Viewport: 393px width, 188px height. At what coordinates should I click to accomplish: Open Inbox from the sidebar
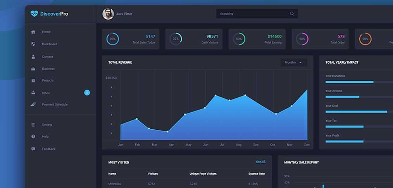tap(46, 93)
